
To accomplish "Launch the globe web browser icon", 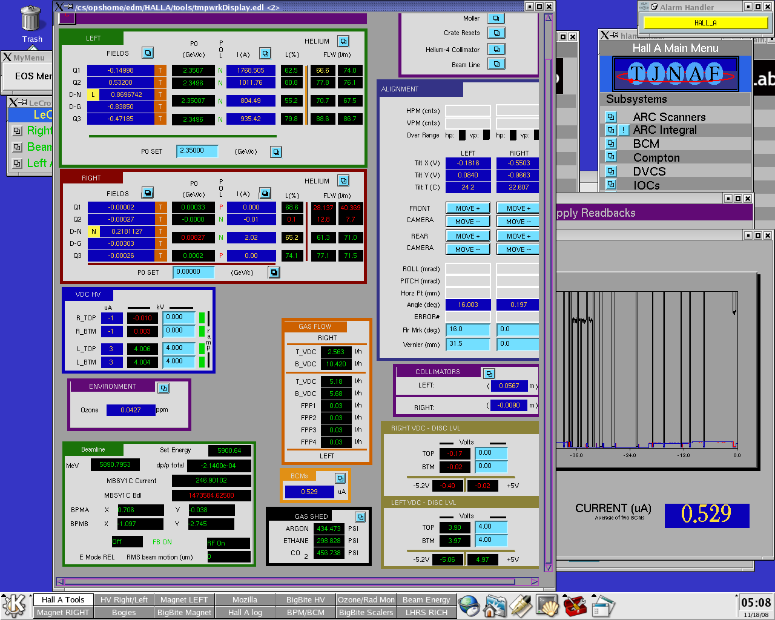I will (x=469, y=606).
